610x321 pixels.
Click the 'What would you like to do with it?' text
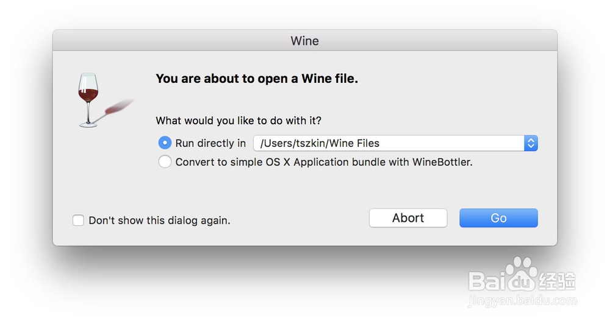coord(239,121)
